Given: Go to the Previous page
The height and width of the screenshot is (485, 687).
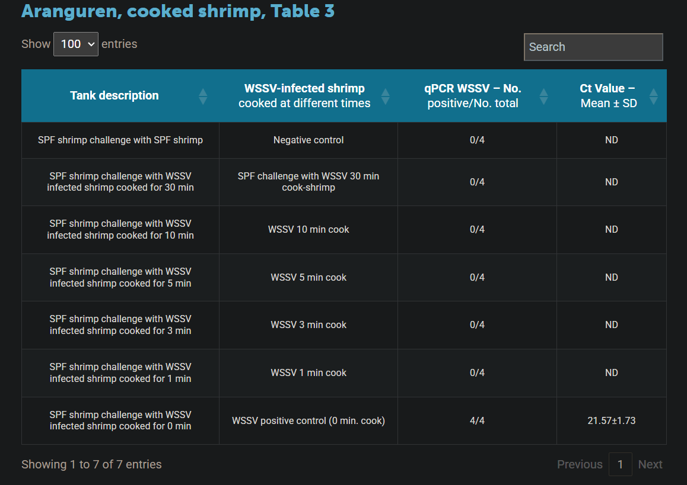Looking at the screenshot, I should 579,464.
